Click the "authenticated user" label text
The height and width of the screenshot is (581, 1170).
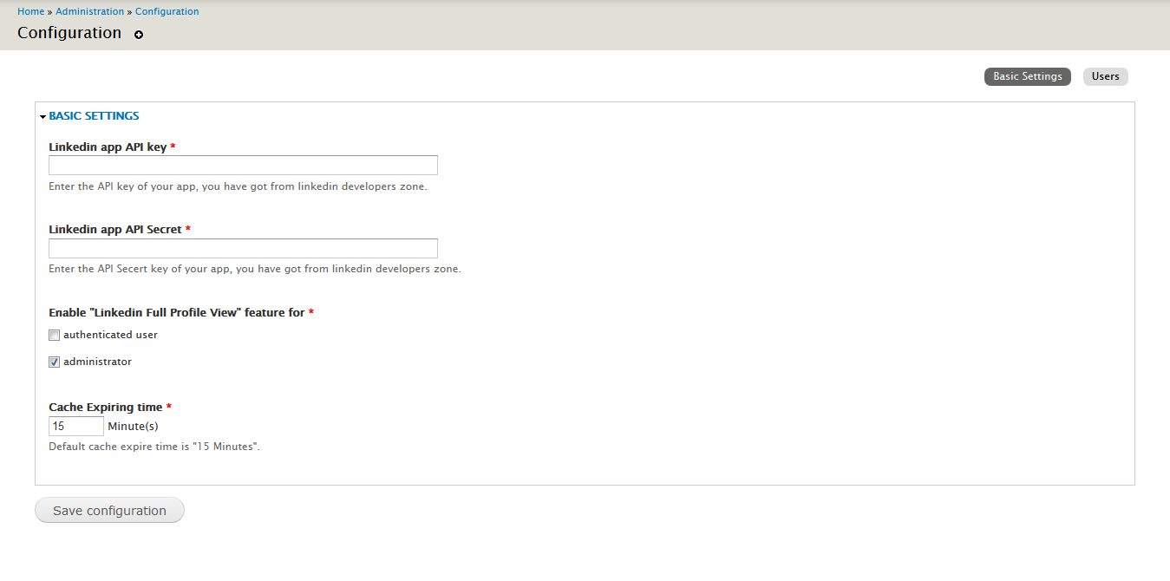[110, 335]
